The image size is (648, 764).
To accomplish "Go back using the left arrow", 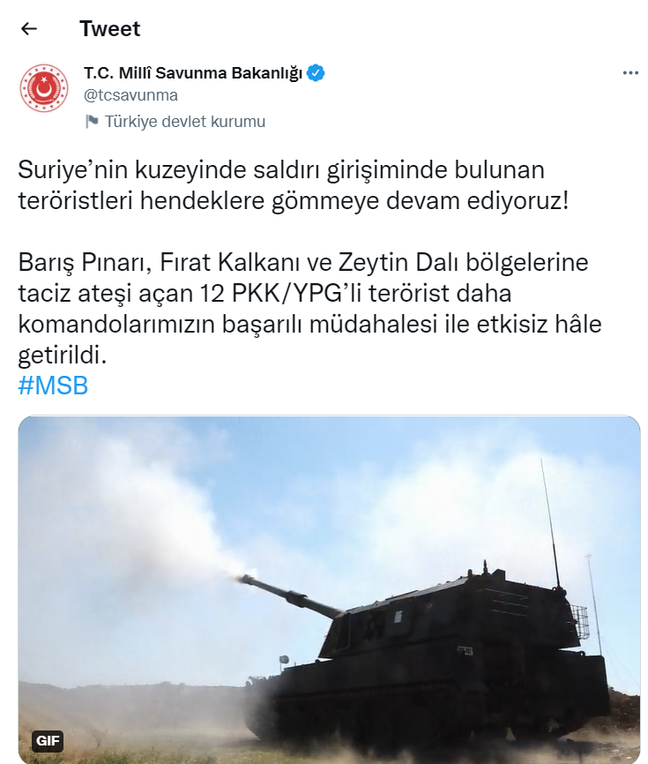I will 29,29.
